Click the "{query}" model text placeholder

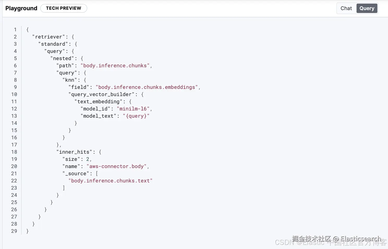point(136,116)
